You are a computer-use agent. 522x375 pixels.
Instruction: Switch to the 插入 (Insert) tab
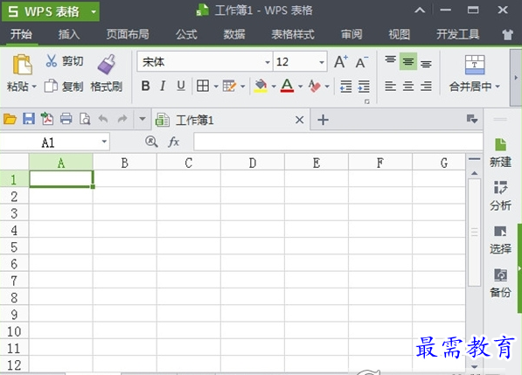coord(68,34)
